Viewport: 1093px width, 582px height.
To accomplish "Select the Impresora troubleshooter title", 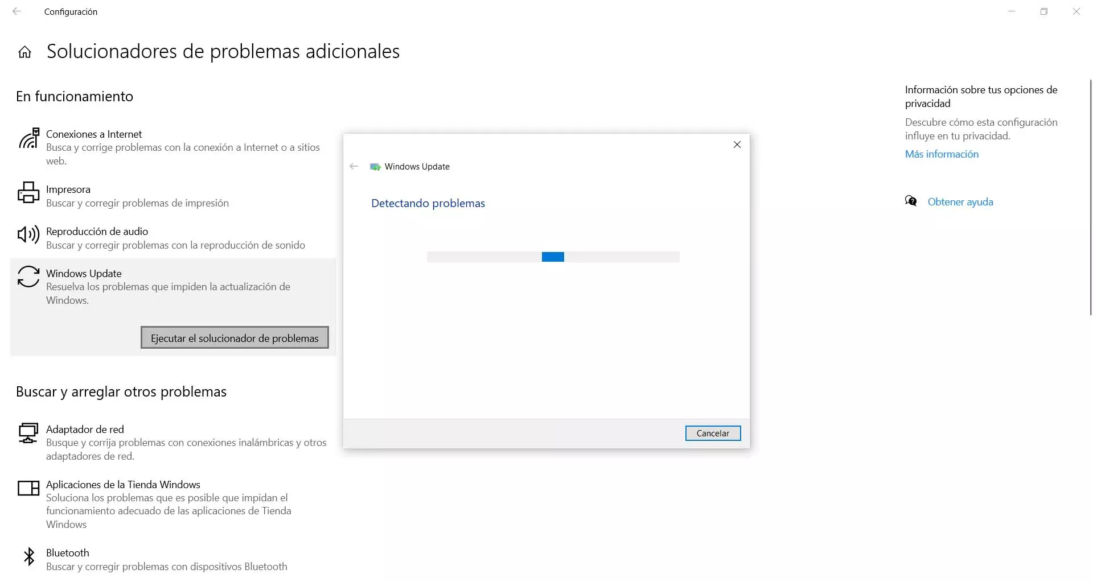I will [68, 189].
